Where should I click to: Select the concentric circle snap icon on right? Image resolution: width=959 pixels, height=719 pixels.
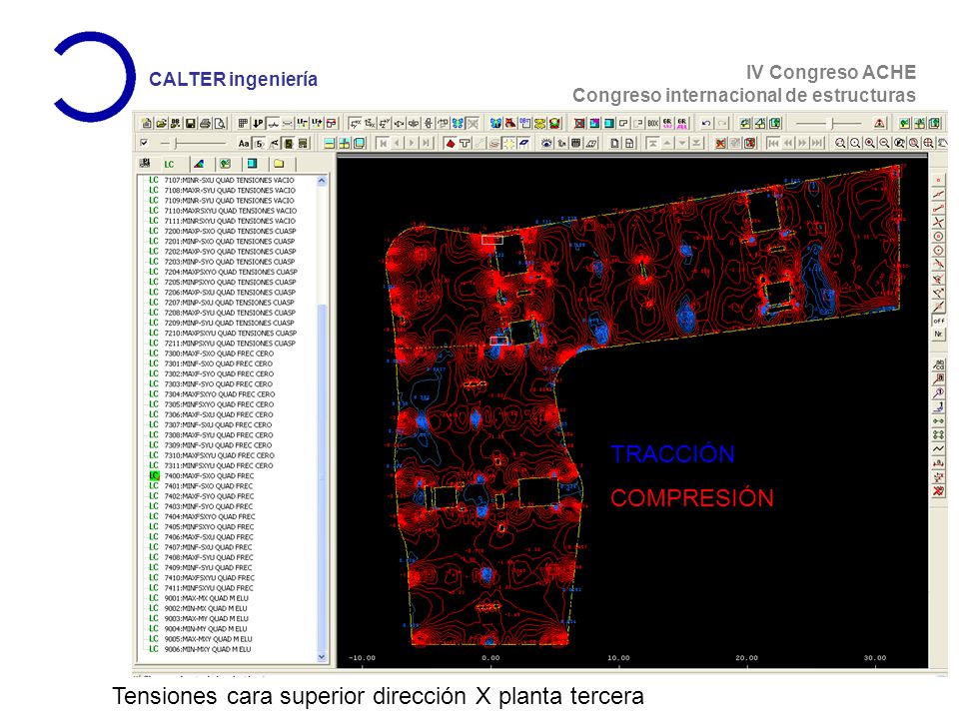(938, 237)
